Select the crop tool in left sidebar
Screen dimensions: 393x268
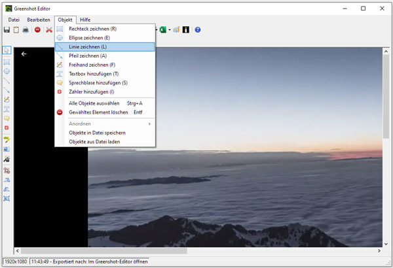click(7, 169)
